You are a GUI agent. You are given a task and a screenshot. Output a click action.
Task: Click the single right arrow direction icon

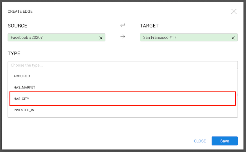pos(123,37)
